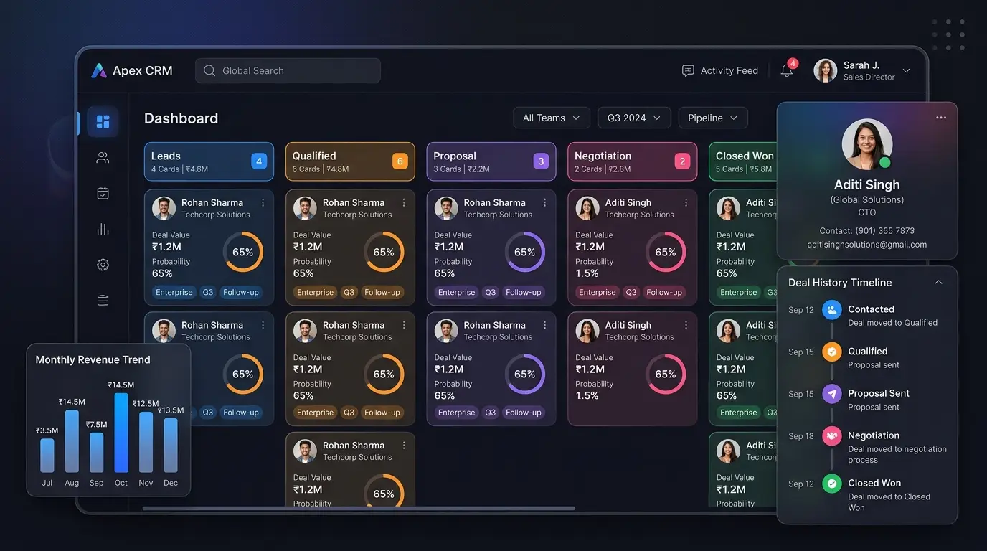Open the three-dot menu on Aditi Singh profile
Image resolution: width=987 pixels, height=551 pixels.
[941, 118]
